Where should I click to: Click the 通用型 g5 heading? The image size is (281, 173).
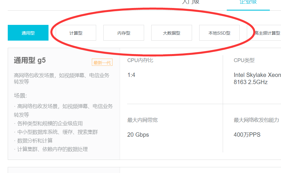[x=30, y=60]
